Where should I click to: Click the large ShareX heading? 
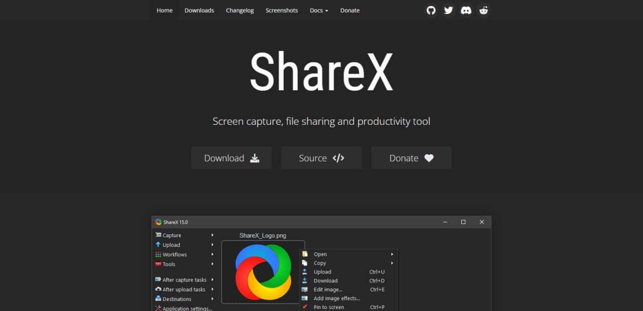(x=321, y=72)
